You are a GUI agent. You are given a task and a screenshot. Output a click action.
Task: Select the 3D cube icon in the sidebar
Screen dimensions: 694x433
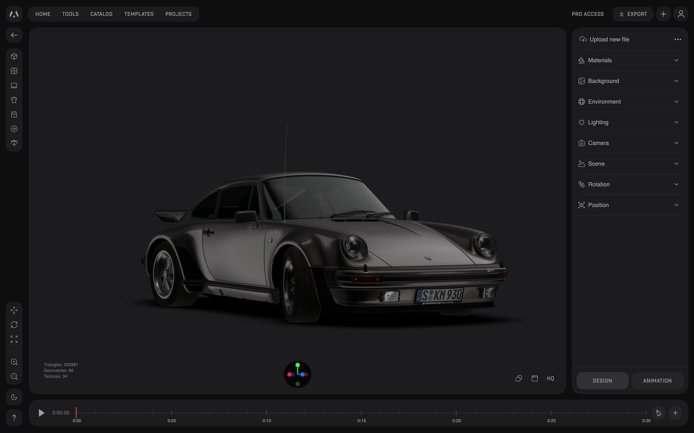pyautogui.click(x=14, y=56)
